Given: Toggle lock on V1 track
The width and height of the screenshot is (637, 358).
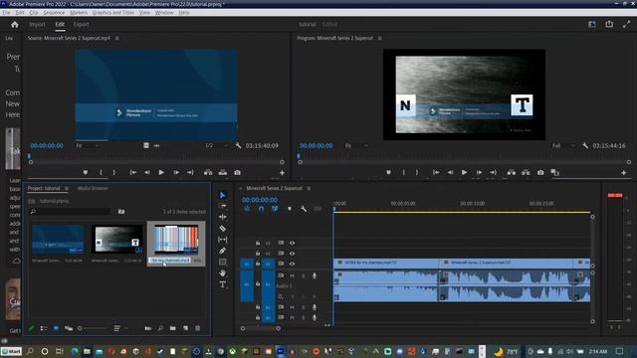Looking at the screenshot, I should [x=258, y=264].
